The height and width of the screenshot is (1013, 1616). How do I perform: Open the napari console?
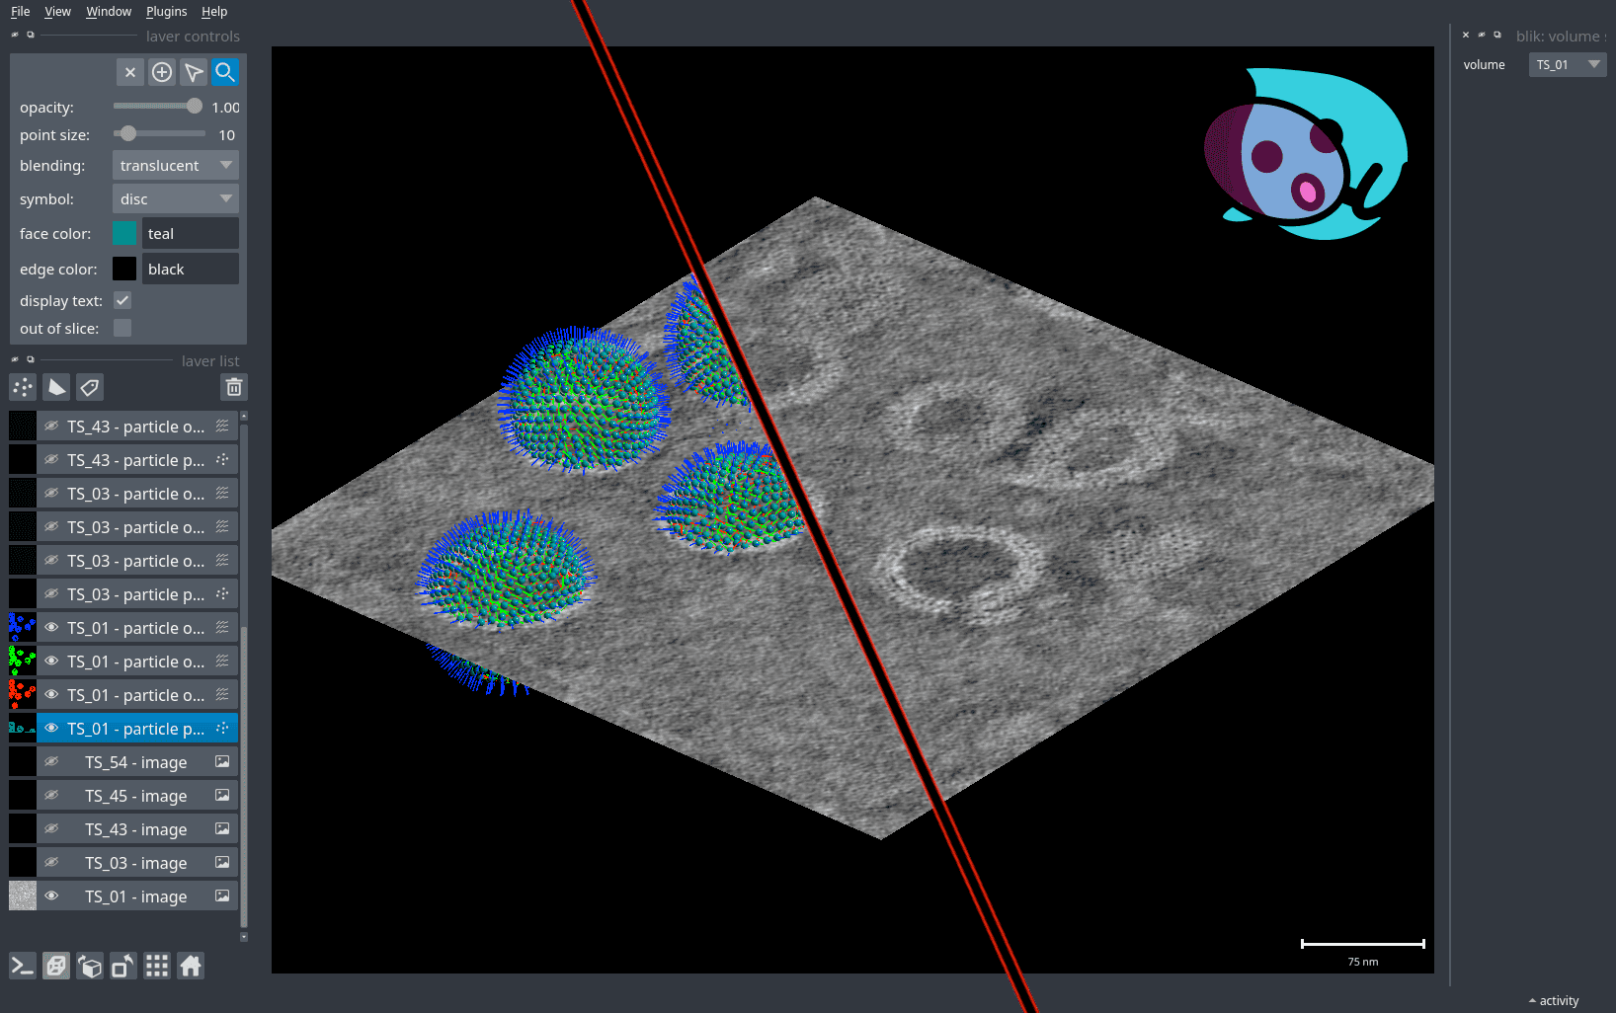pyautogui.click(x=23, y=966)
